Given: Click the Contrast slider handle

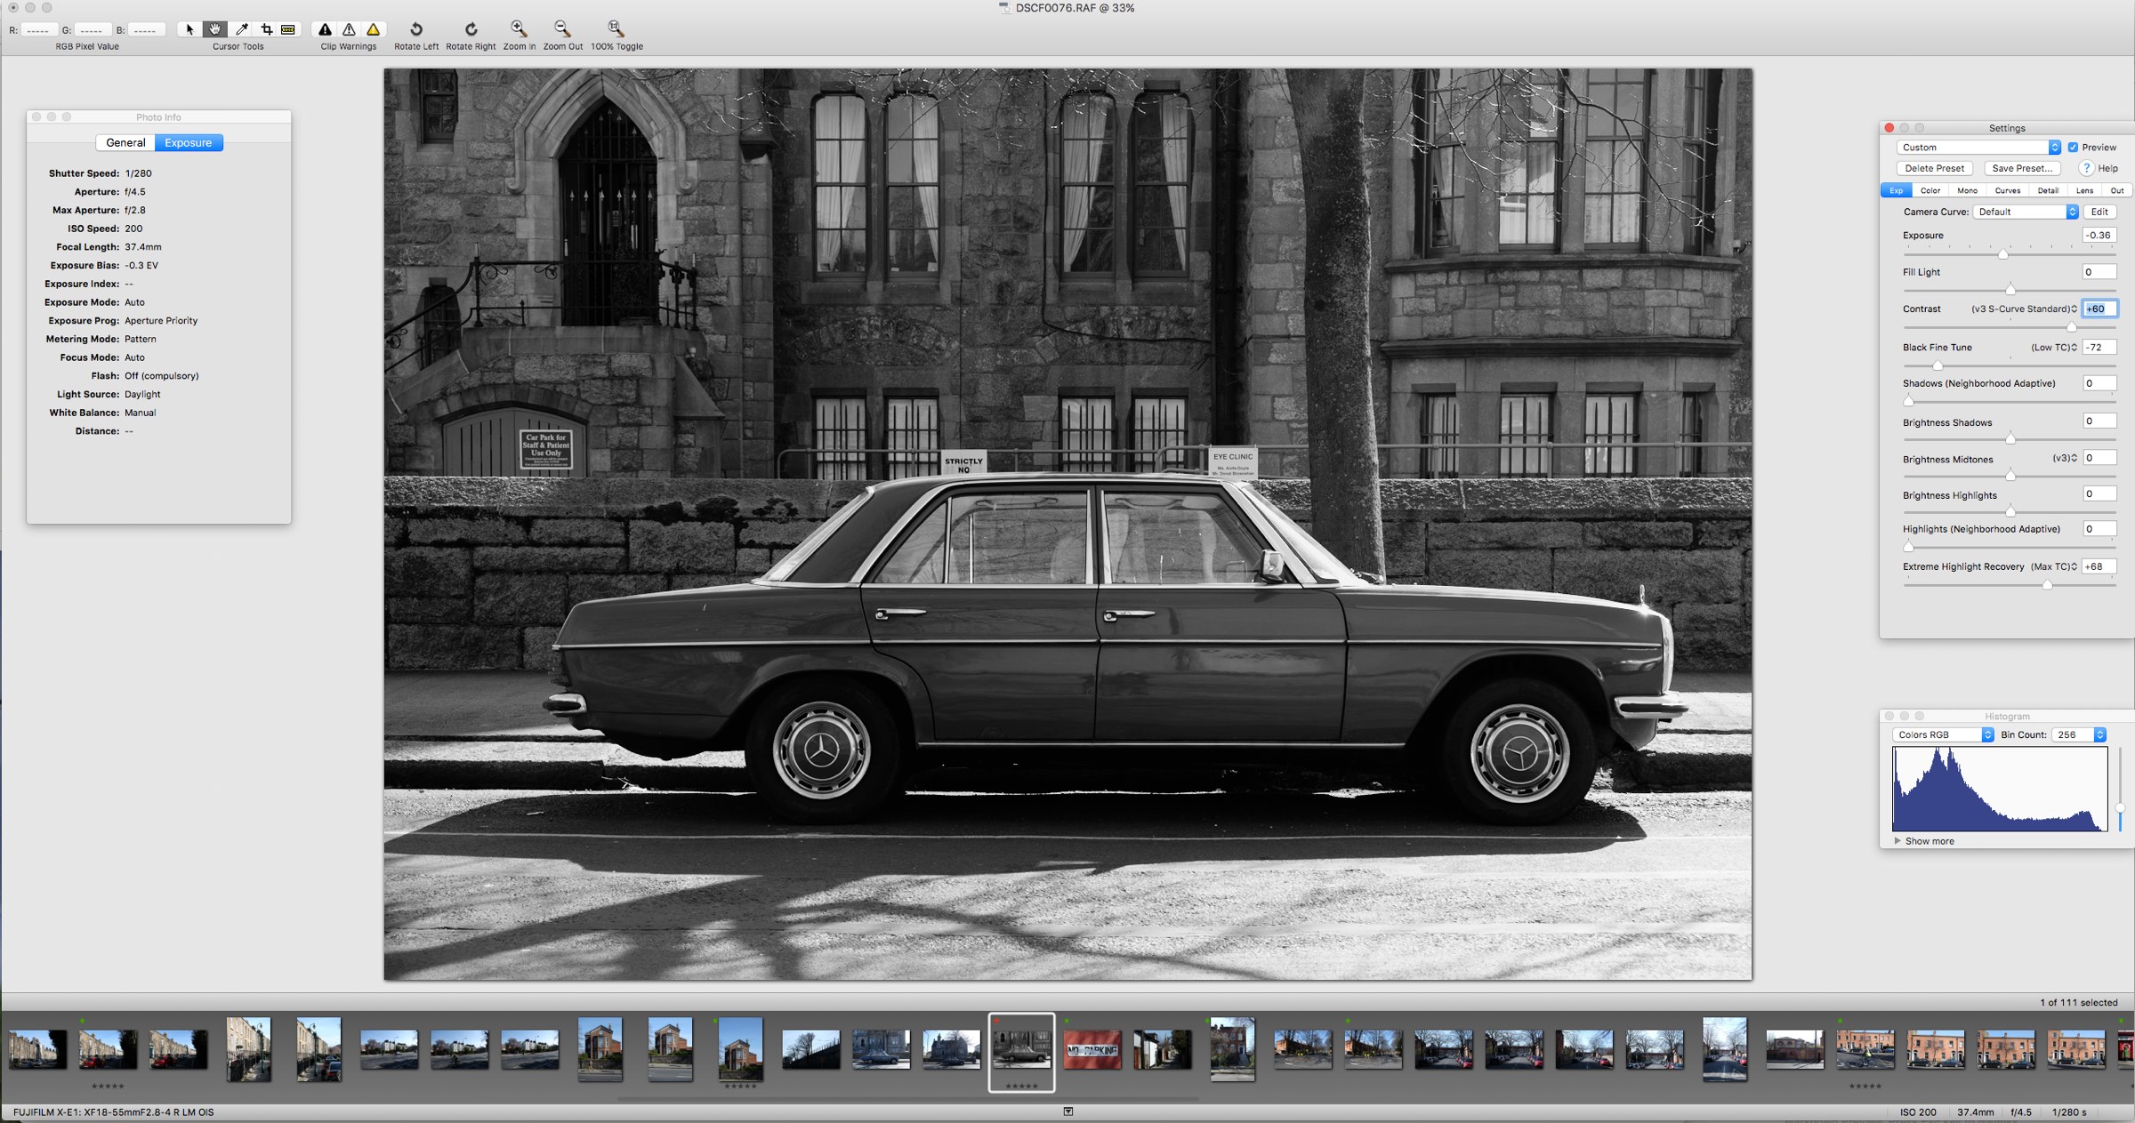Looking at the screenshot, I should click(x=2071, y=327).
